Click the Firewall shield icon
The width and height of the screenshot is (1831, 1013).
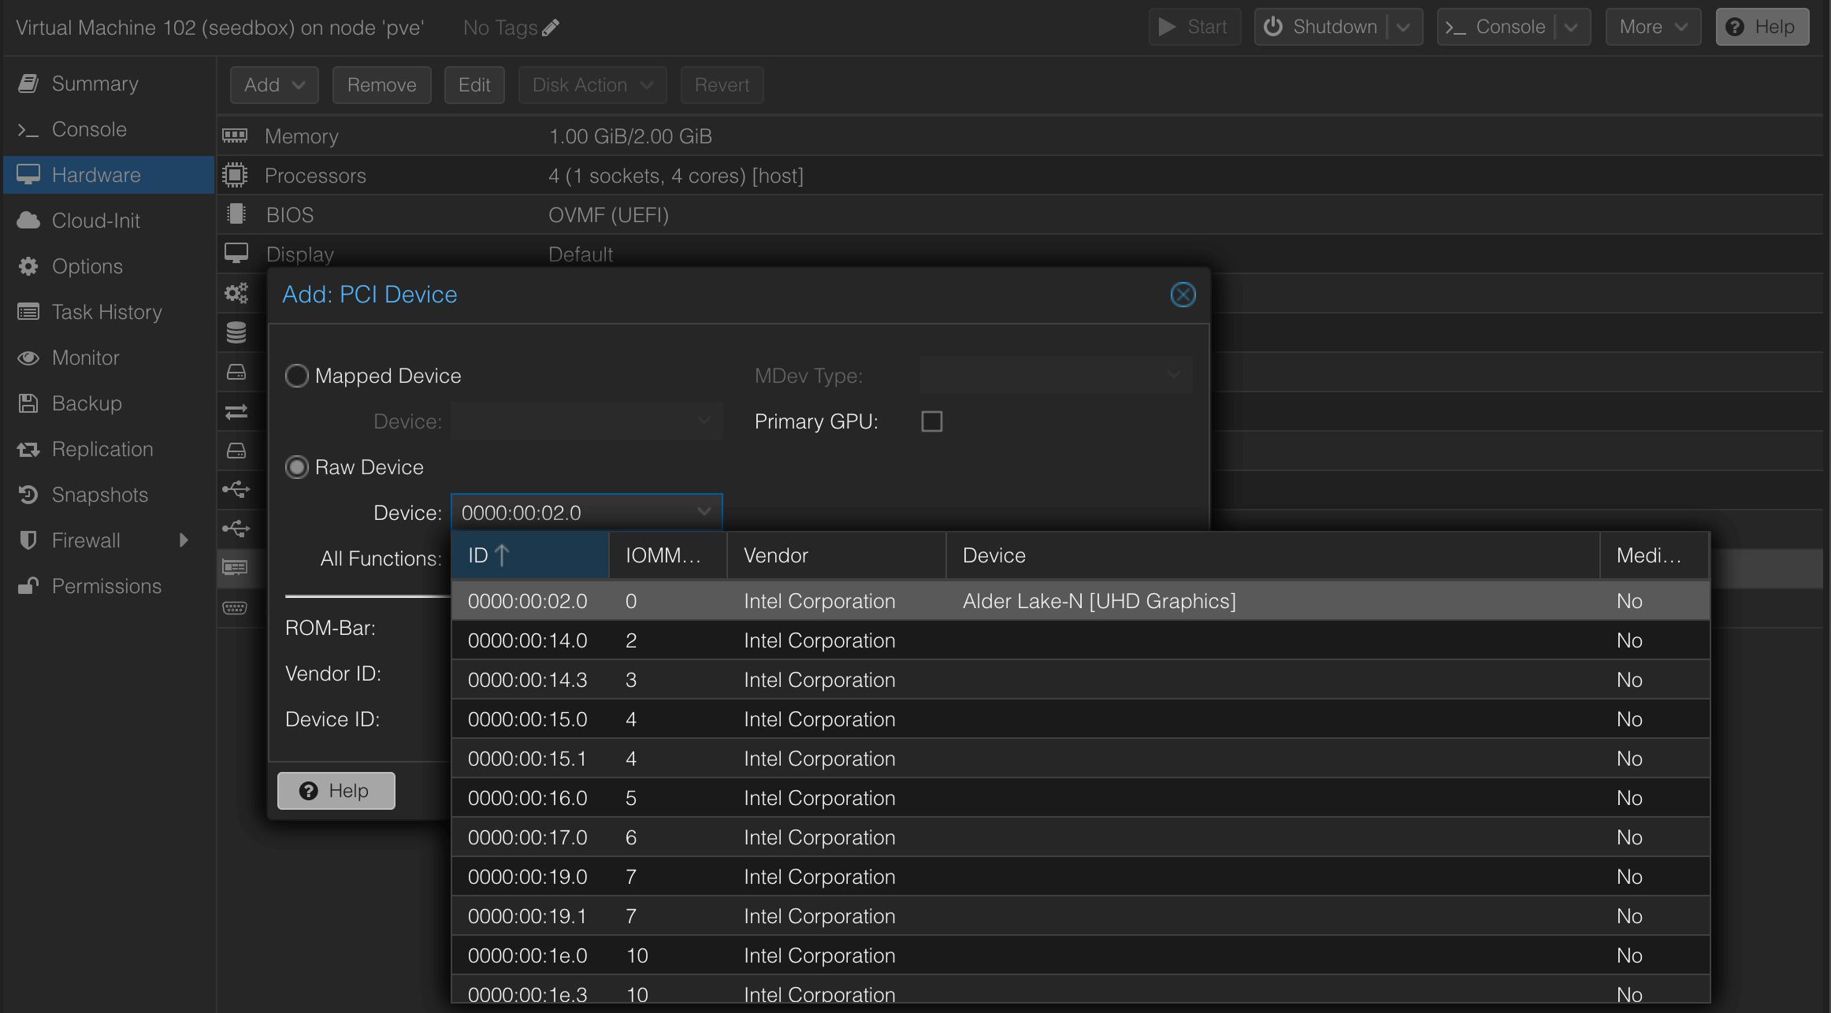28,540
